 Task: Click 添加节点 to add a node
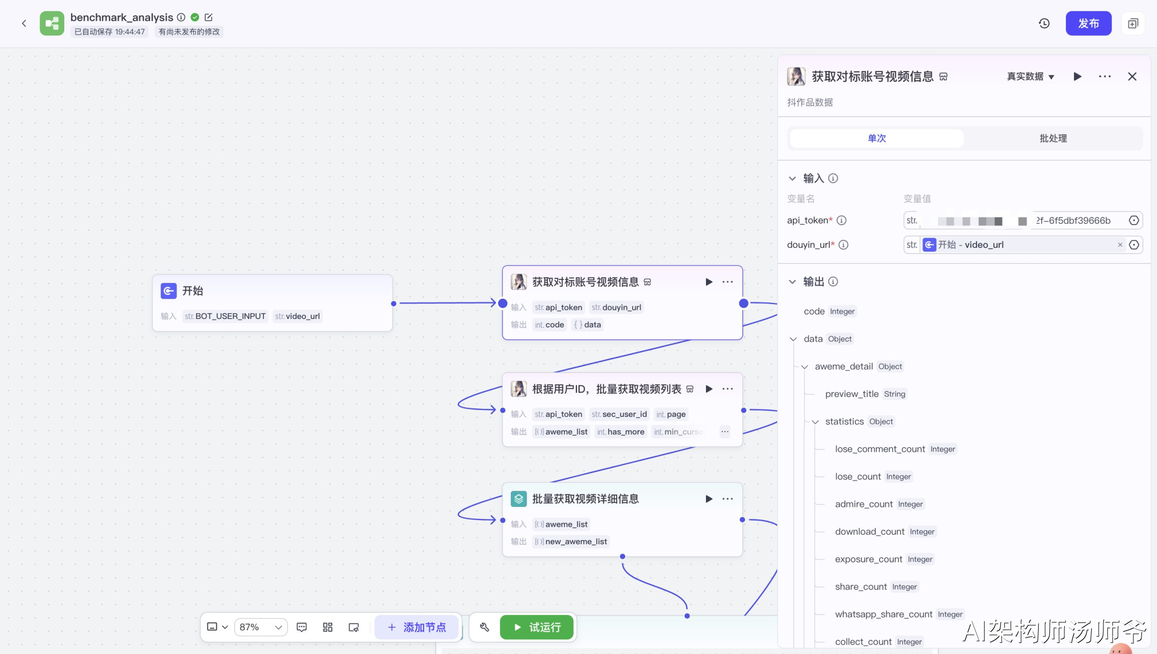click(417, 627)
